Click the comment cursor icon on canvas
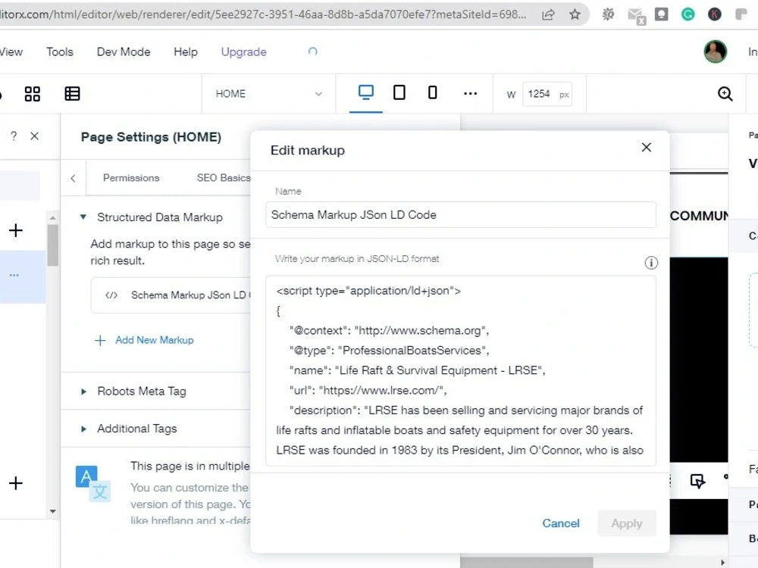758x568 pixels. (697, 481)
